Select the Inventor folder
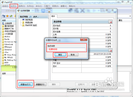This screenshot has height=97, width=133. click(8, 50)
